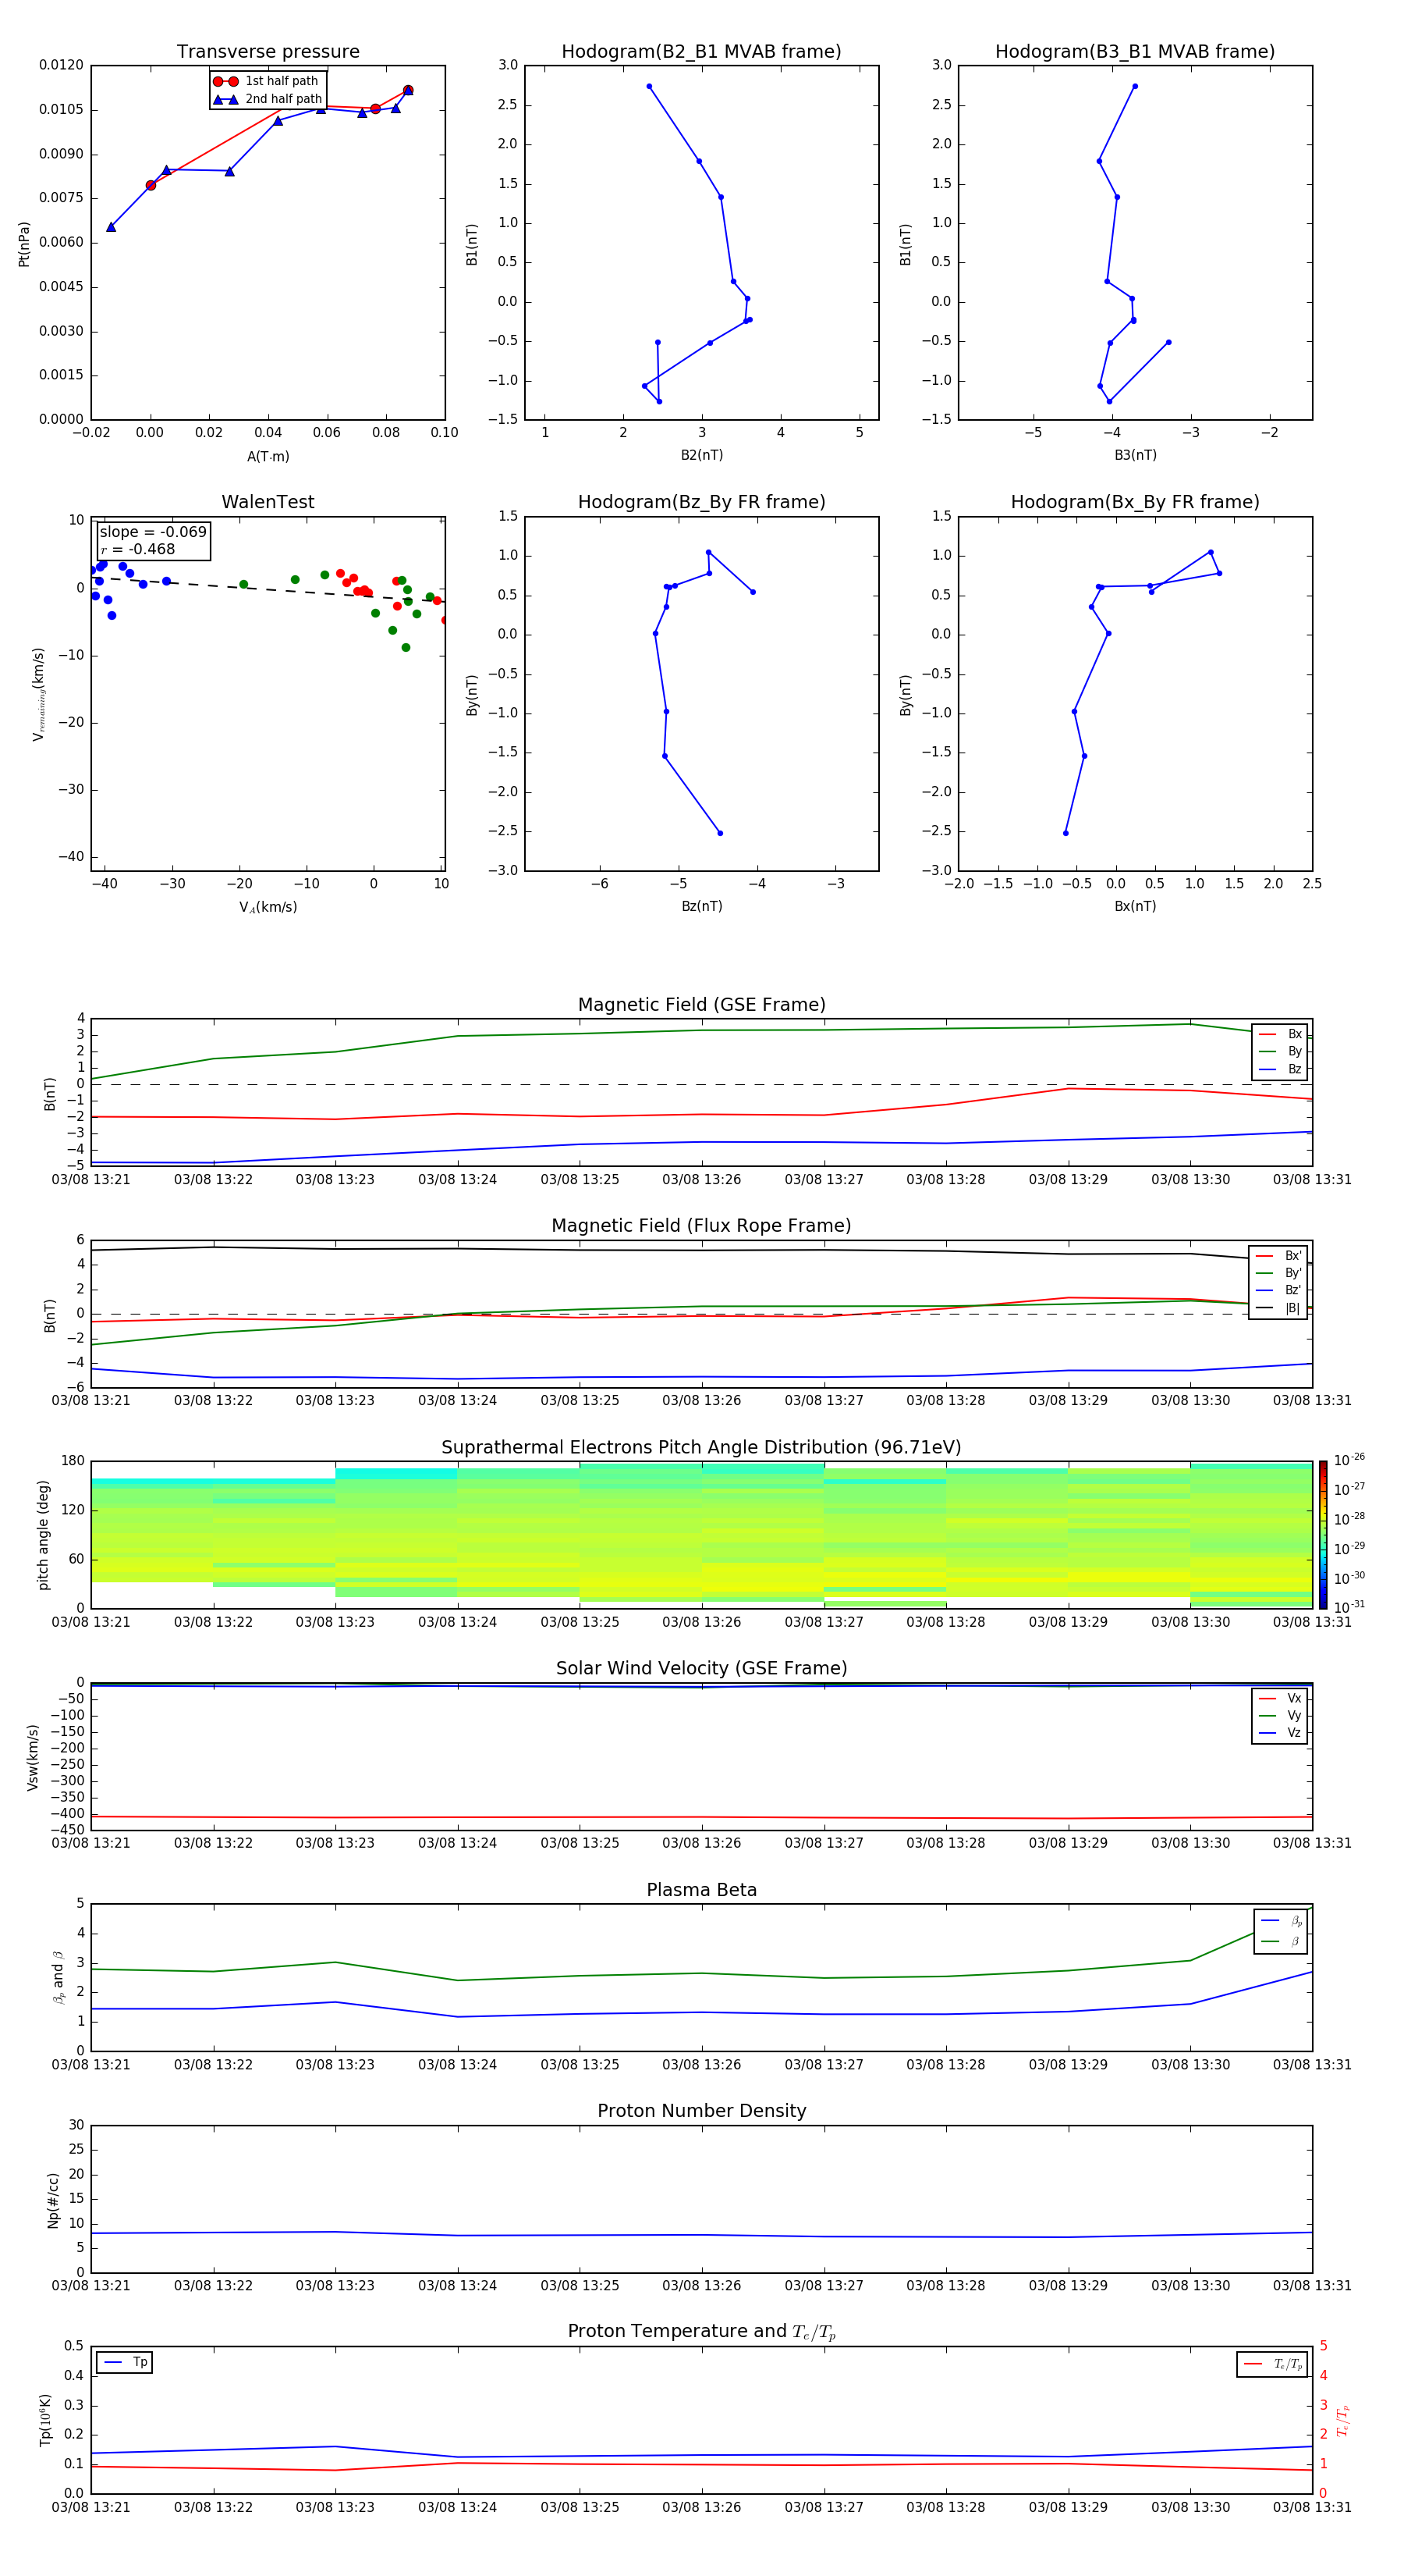Click 'Bz(nT)' x-axis label
Viewport: 1404px width, 2576px height.
tap(701, 907)
